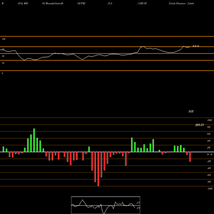Click the MR axis label -60
The height and width of the screenshot is (214, 214).
tap(209, 175)
